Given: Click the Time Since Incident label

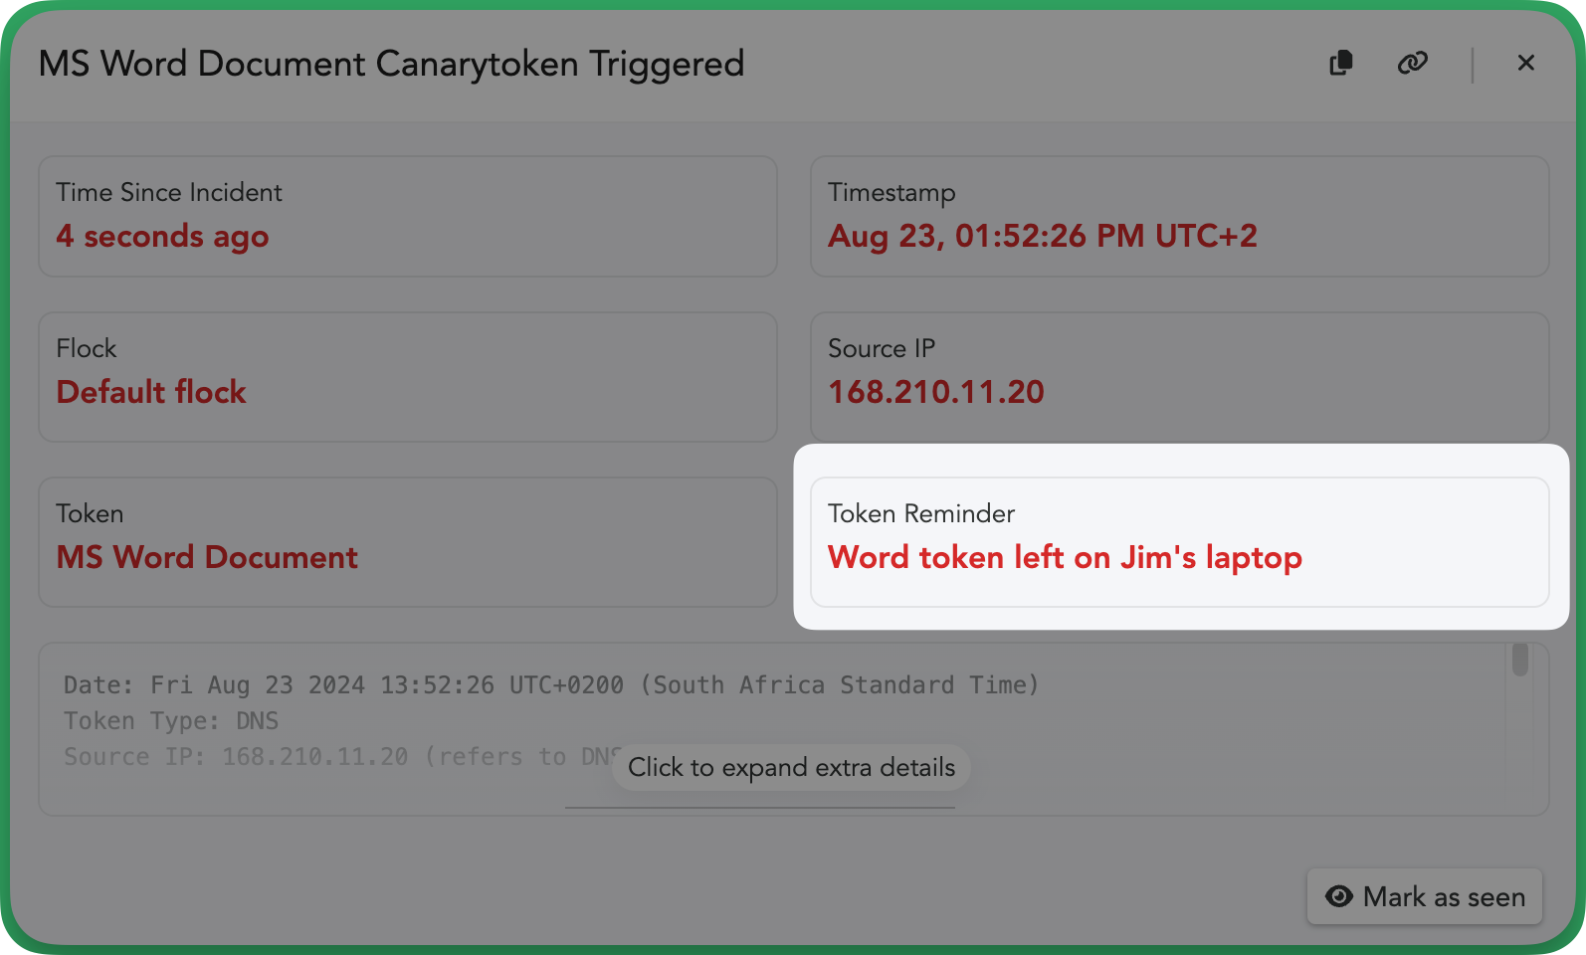Looking at the screenshot, I should coord(169,192).
